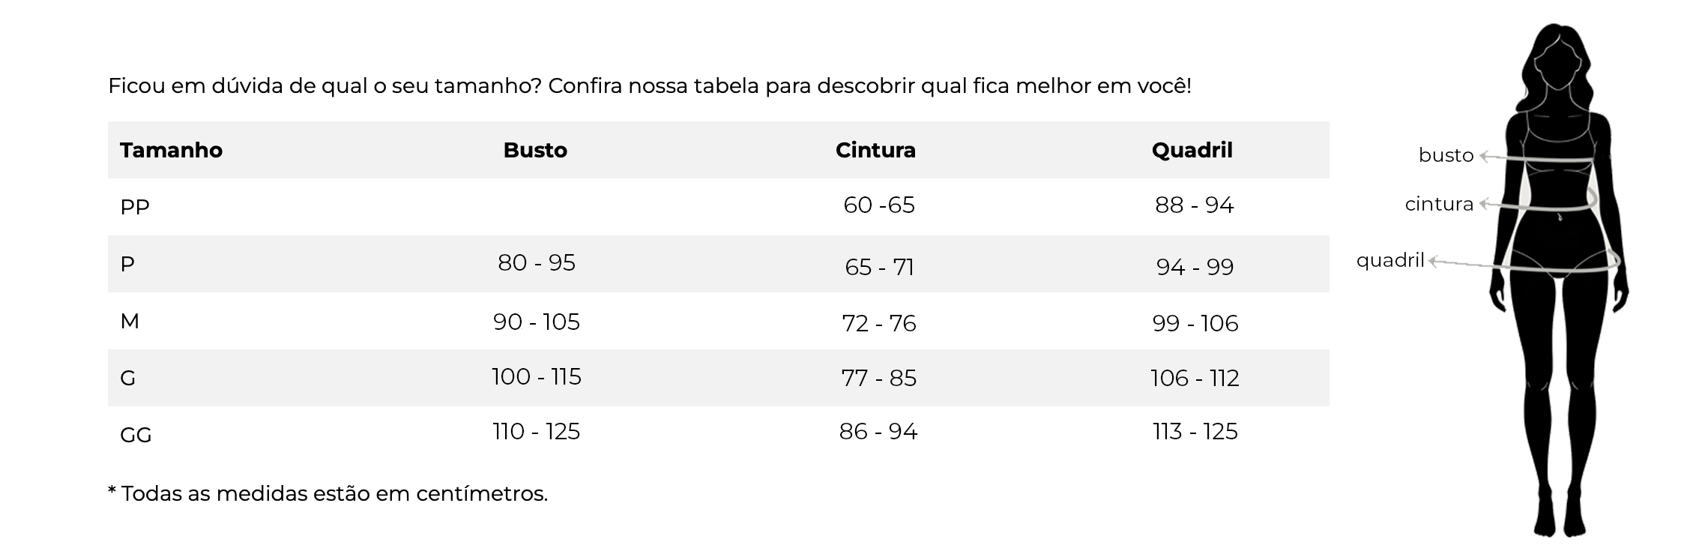Select the M size row label

coord(130,321)
